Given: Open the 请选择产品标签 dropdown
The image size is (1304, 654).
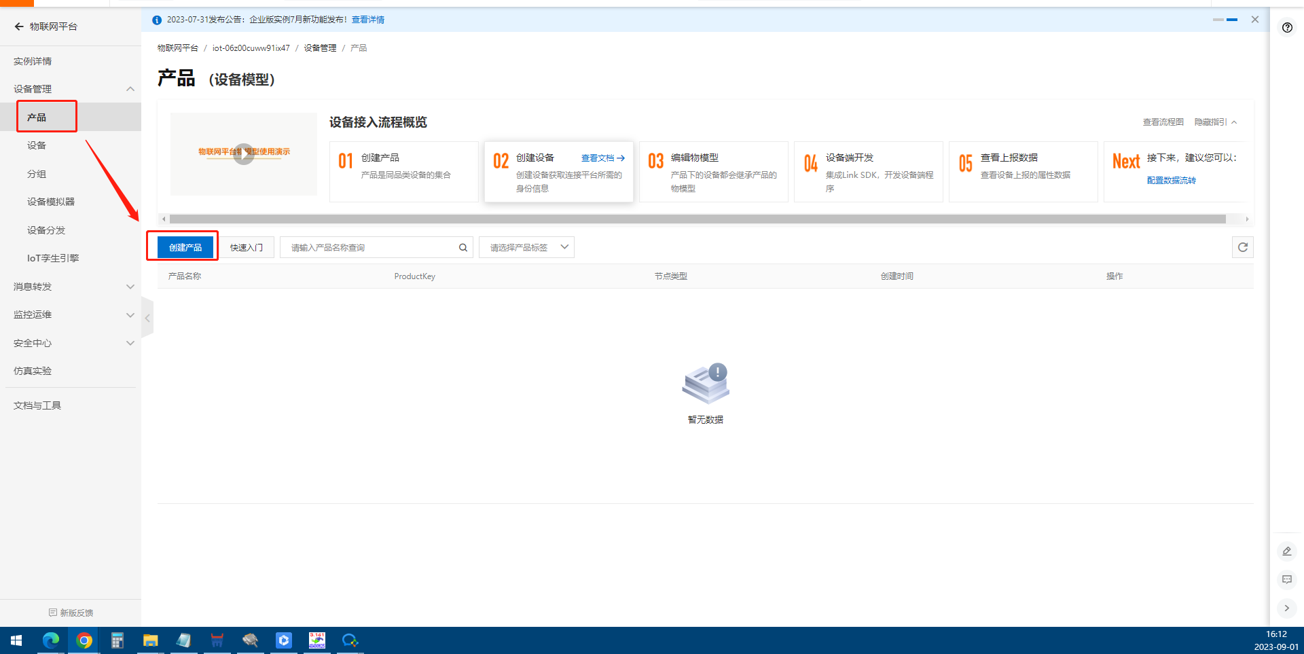Looking at the screenshot, I should pyautogui.click(x=526, y=247).
